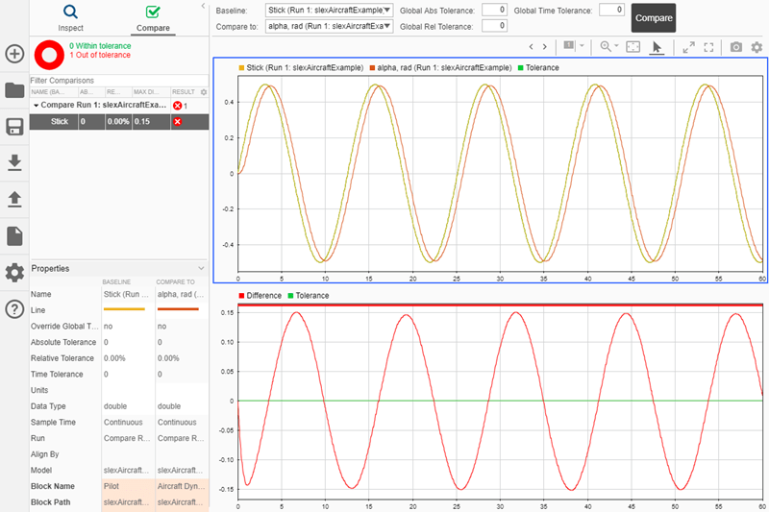The height and width of the screenshot is (512, 769).
Task: Click the Export (upload arrow) icon
Action: (14, 199)
